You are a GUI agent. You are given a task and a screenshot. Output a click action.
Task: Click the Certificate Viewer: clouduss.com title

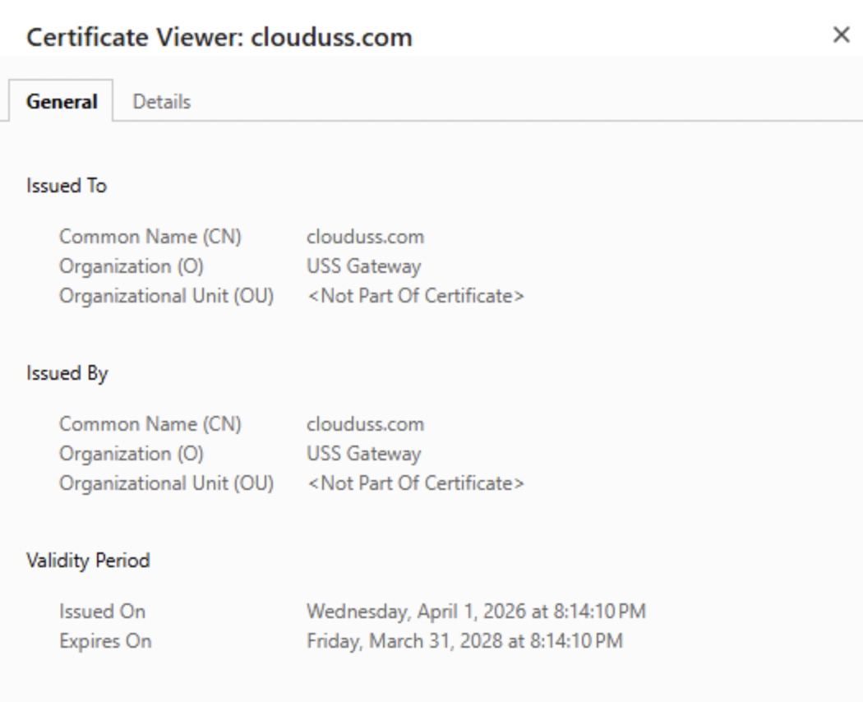[219, 37]
